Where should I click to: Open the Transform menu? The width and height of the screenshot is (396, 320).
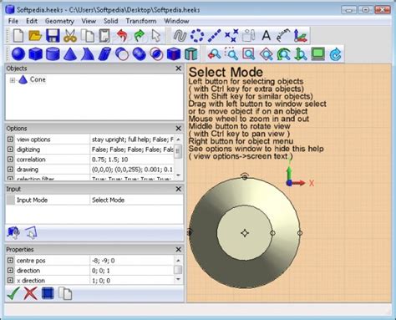[x=141, y=21]
